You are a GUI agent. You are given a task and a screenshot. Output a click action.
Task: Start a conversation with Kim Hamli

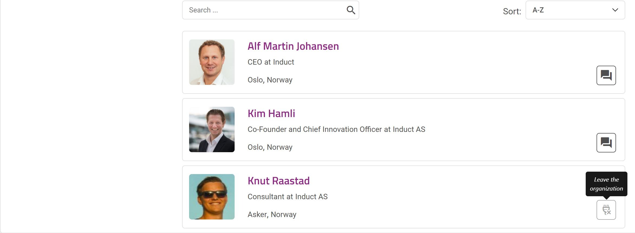click(606, 143)
